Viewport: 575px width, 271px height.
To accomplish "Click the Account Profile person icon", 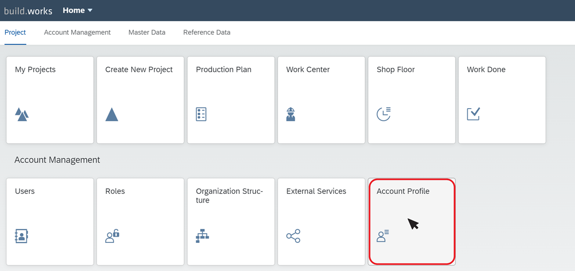I will click(383, 236).
